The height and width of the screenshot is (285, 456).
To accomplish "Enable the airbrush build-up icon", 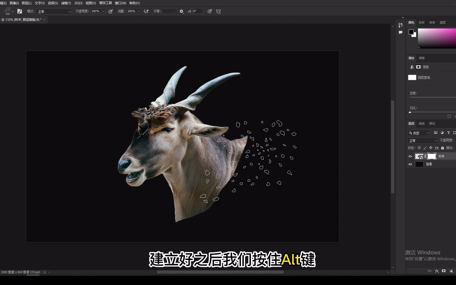I will (146, 11).
